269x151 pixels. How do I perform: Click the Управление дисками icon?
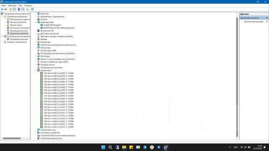point(8,39)
